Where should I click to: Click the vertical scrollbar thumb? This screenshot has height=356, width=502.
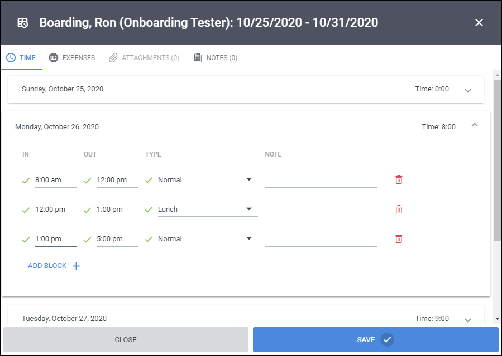pyautogui.click(x=497, y=160)
